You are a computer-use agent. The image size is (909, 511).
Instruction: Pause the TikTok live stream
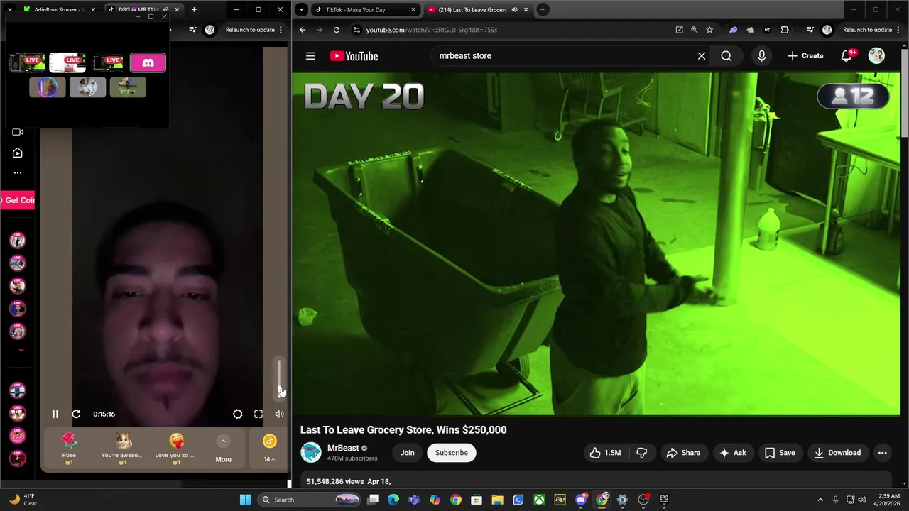[55, 414]
